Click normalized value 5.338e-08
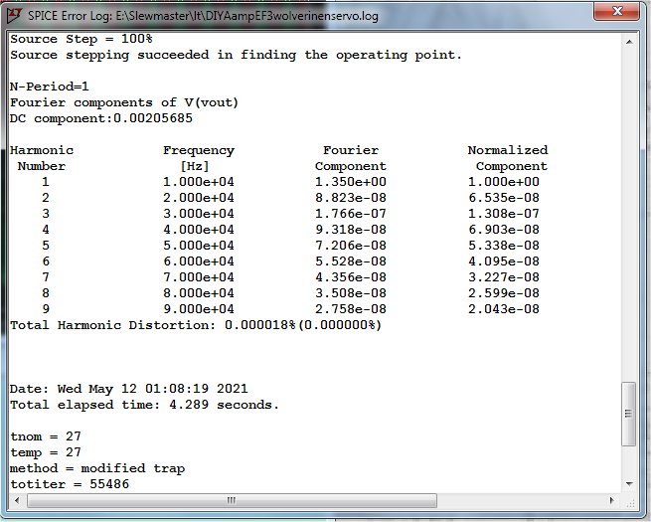Screen dimensions: 651x522 pos(504,246)
